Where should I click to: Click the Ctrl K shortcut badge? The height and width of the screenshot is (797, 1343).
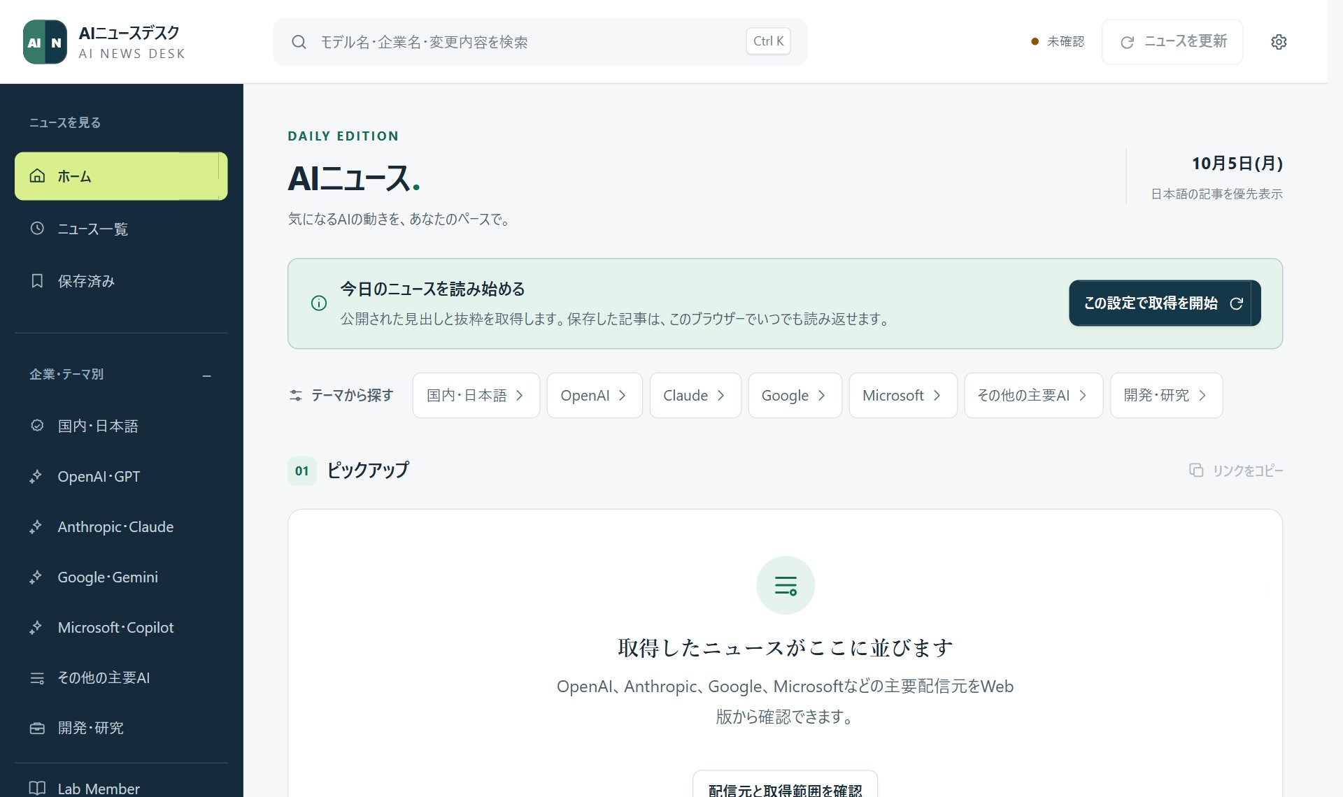tap(768, 41)
